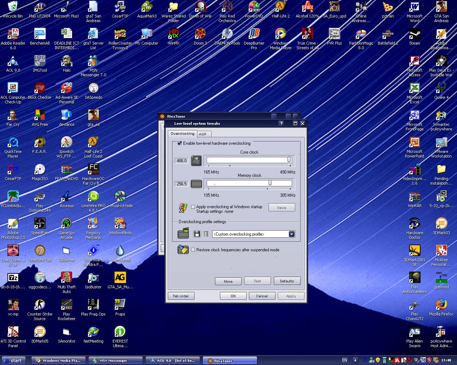457x365 pixels.
Task: Save the overclocking profile with floppy icon
Action: click(197, 234)
